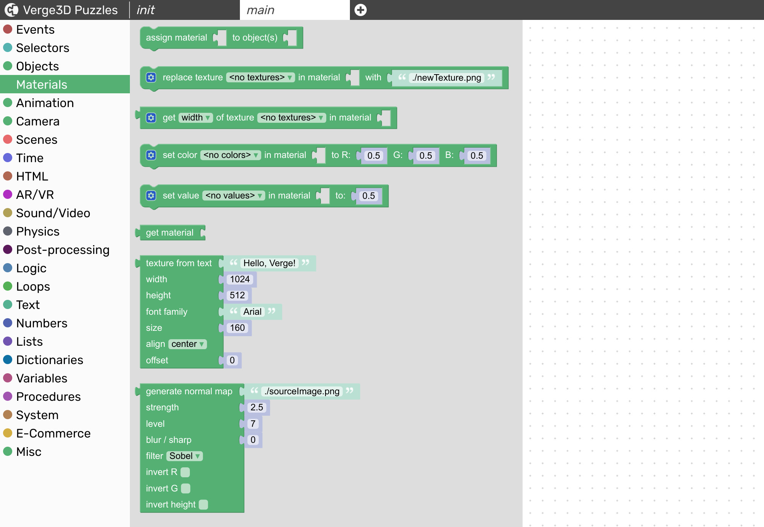Expand the no colors dropdown
Image resolution: width=764 pixels, height=527 pixels.
pos(230,155)
